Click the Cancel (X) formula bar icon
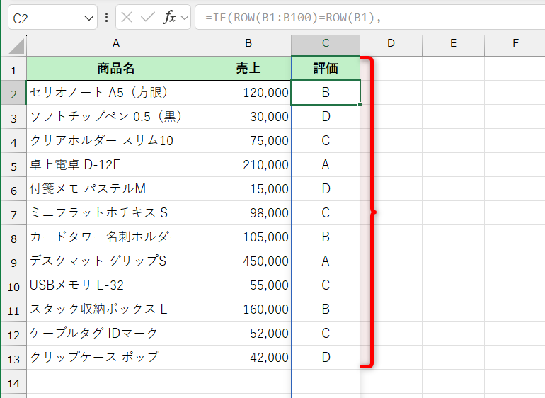This screenshot has height=398, width=545. pyautogui.click(x=127, y=17)
